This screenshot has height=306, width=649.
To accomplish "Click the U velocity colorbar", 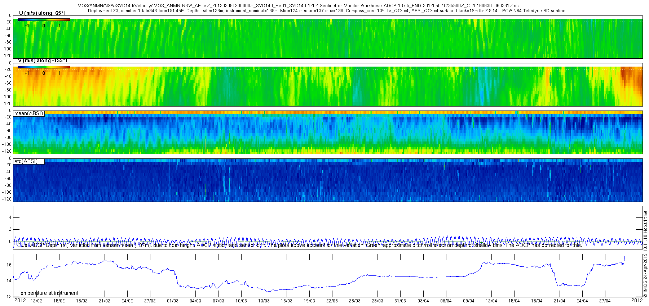I will click(44, 20).
